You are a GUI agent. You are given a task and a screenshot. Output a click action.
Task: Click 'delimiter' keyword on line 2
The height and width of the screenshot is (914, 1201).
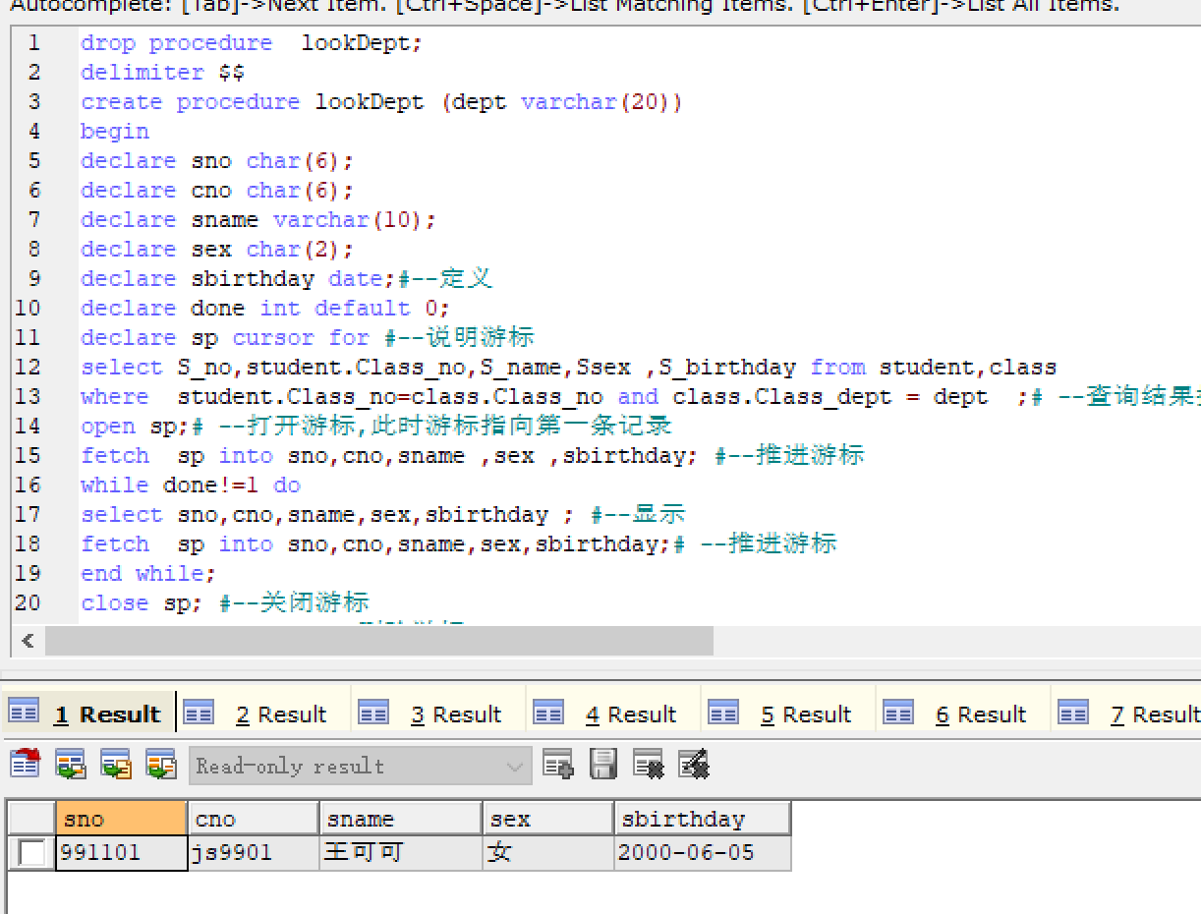143,73
